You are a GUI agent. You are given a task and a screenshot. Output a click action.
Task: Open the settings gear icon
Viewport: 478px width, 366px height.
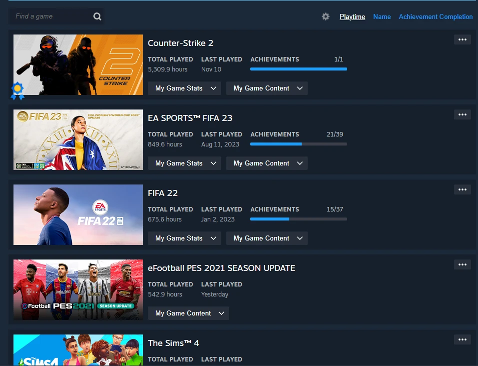(x=326, y=16)
